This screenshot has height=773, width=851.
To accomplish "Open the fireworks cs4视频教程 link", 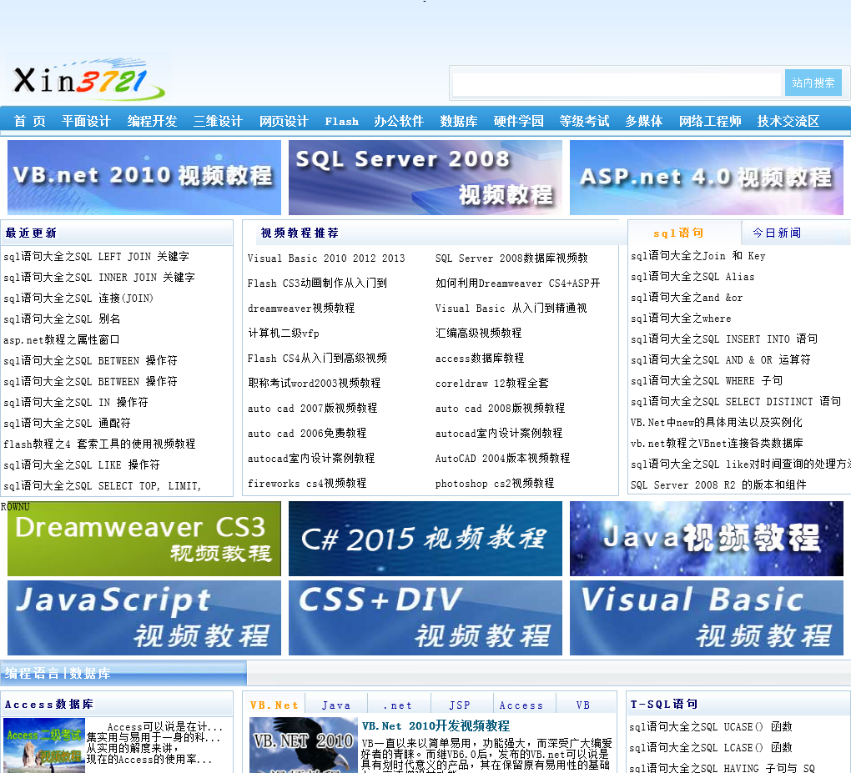I will point(307,483).
